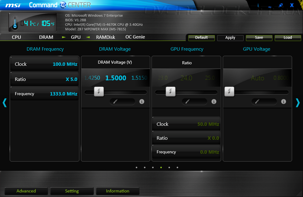Click the restore window arrow icon
The image size is (303, 197).
(x=281, y=5)
